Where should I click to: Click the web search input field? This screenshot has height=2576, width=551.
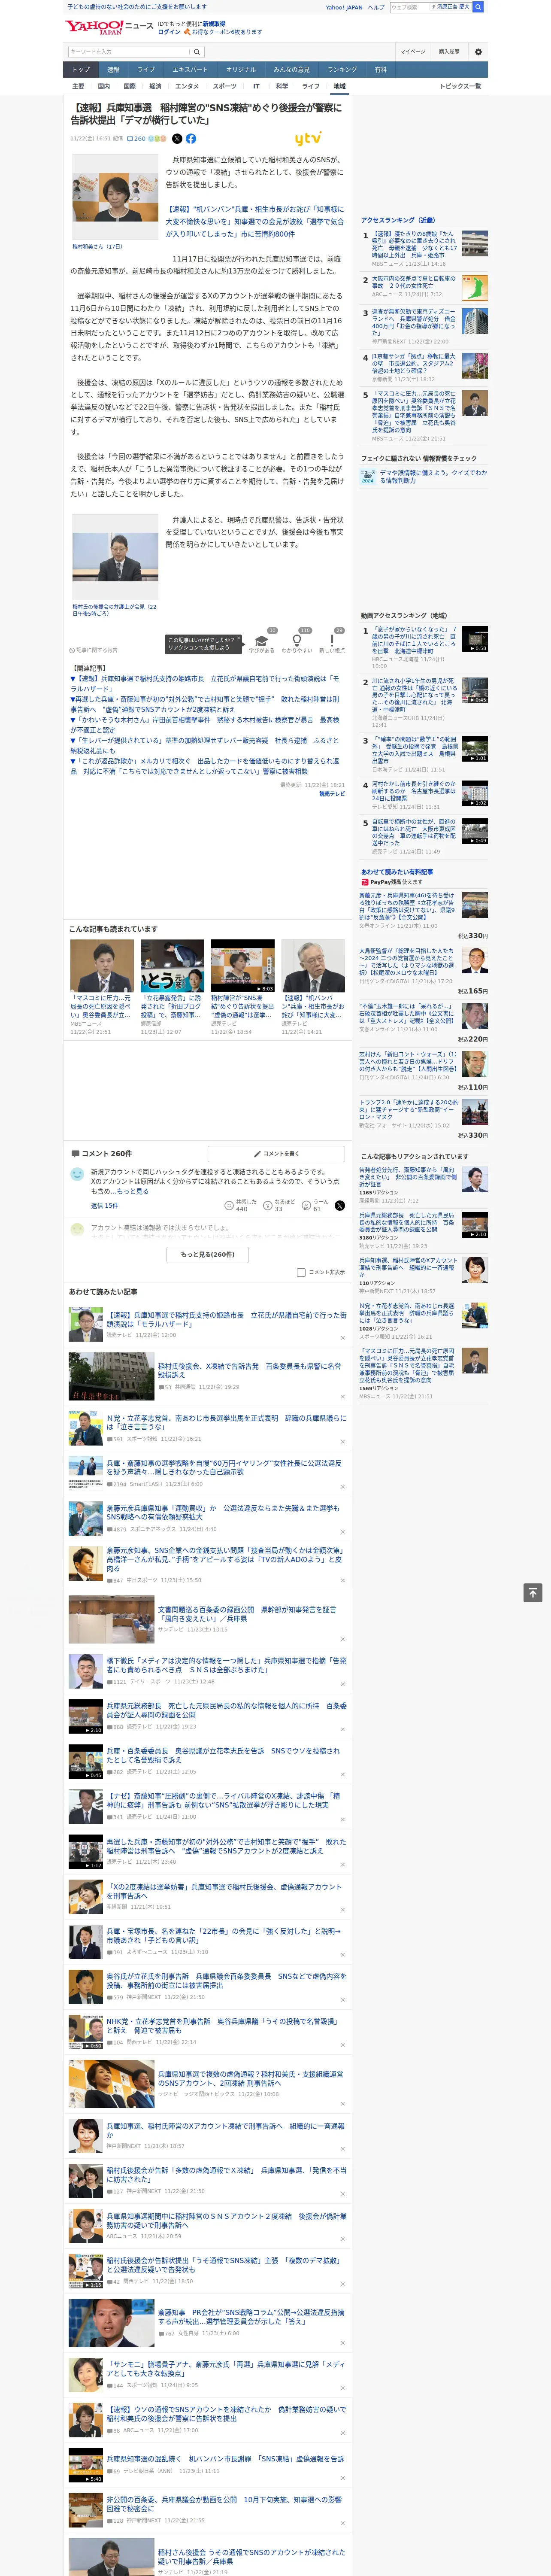[409, 7]
